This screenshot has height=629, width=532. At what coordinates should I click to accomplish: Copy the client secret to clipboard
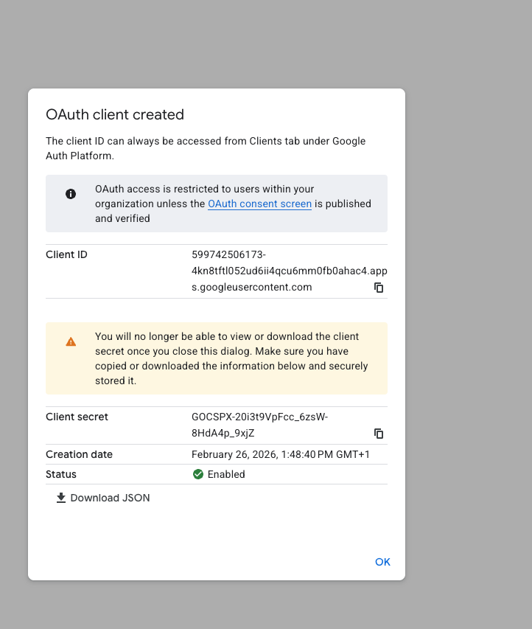(379, 434)
